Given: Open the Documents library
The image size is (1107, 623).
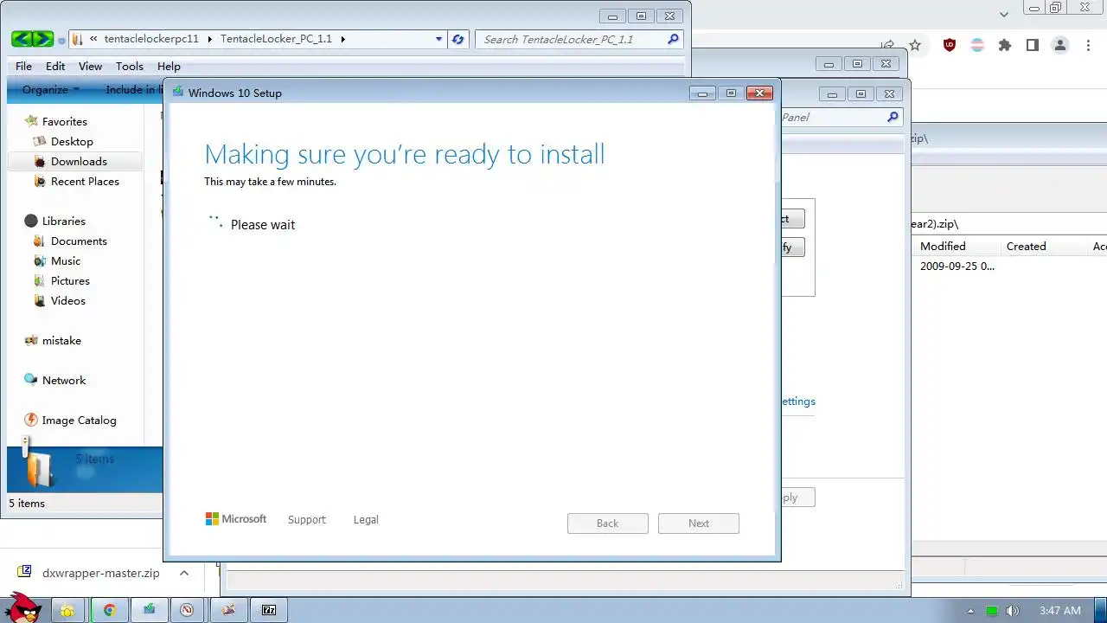Looking at the screenshot, I should tap(79, 241).
